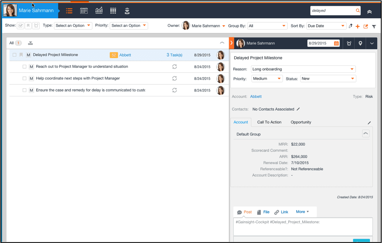Viewport: 382px width, 243px height.
Task: Check the Help coordinate next steps task
Action: pos(25,78)
